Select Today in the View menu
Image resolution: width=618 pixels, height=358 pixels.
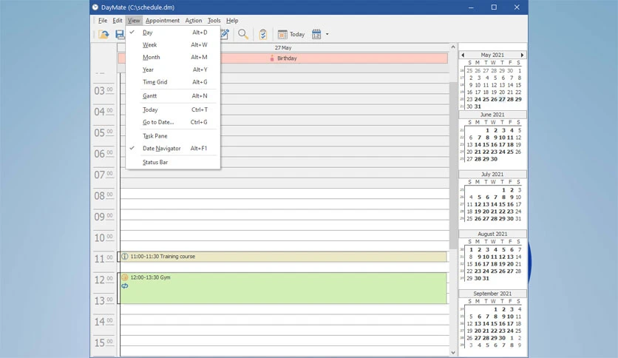pos(173,109)
